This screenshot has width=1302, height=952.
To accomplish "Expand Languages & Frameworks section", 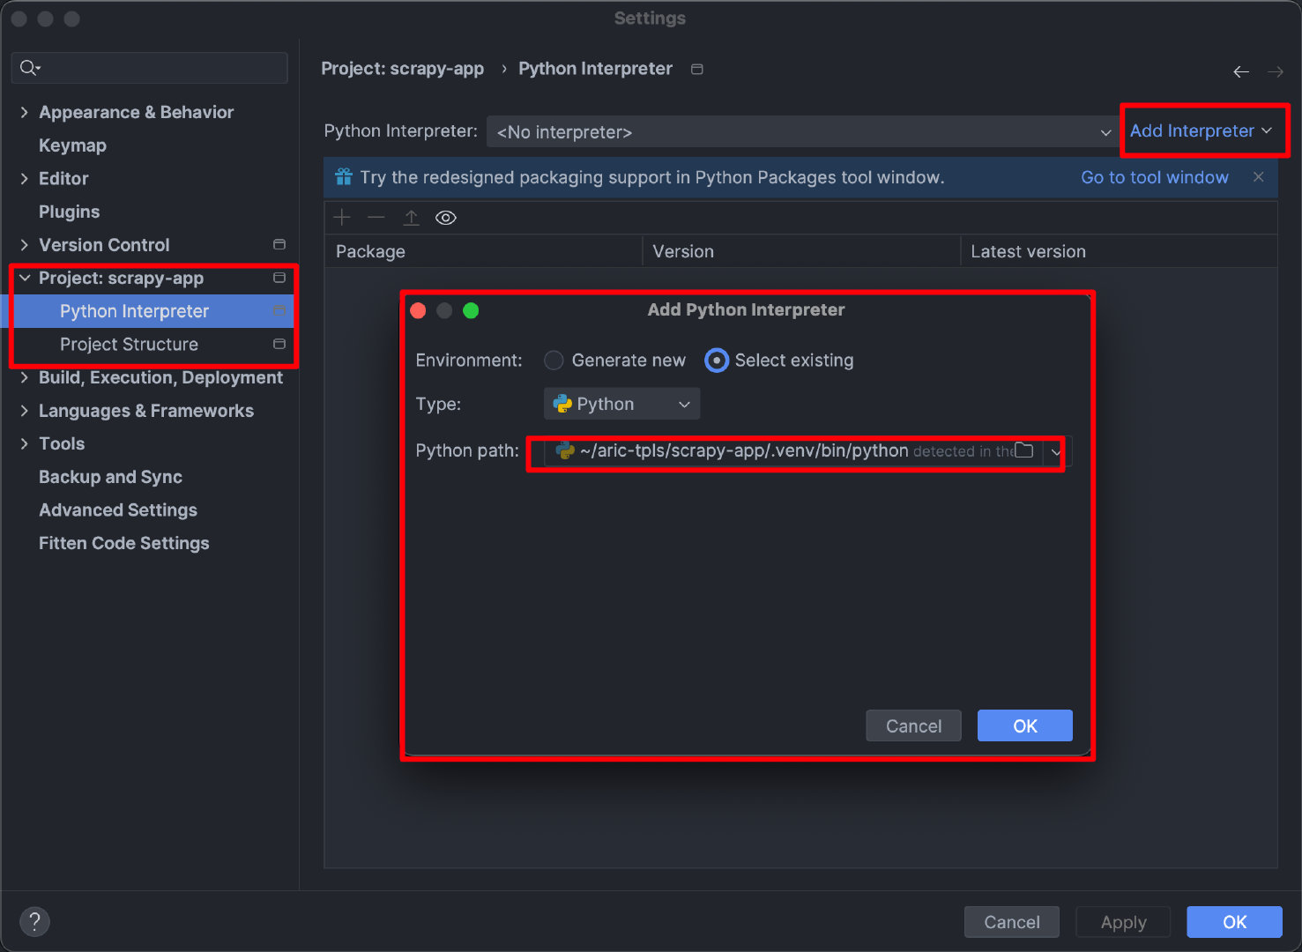I will pos(24,411).
